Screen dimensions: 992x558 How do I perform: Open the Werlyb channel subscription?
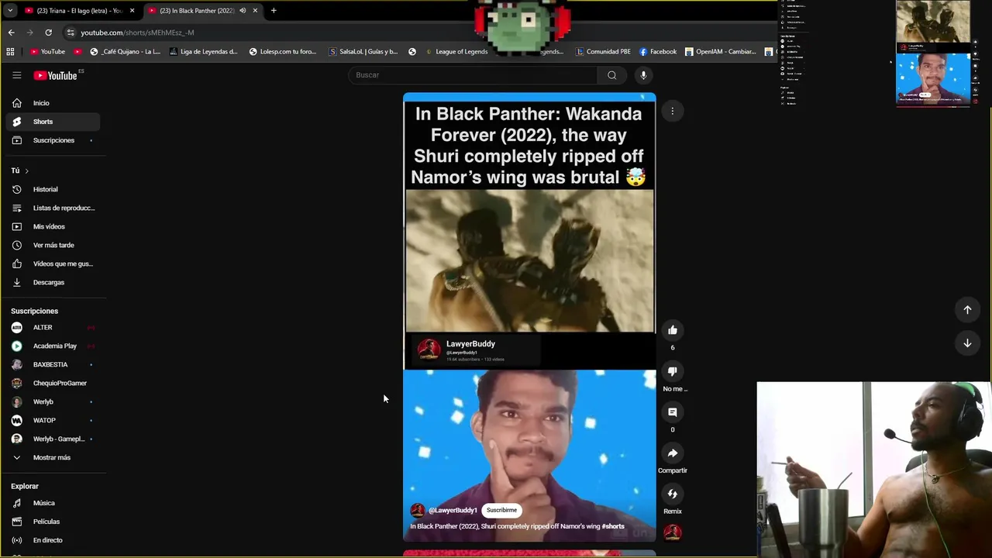click(x=53, y=401)
